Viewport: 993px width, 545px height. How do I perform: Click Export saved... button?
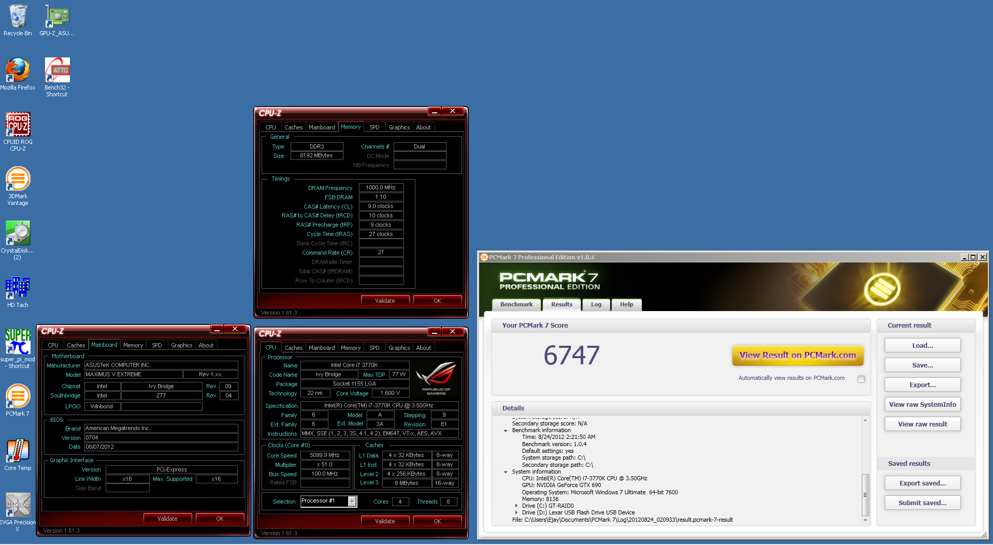[x=923, y=483]
